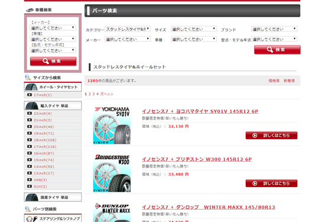Open the ホイール・タイヤセット sidebar category
Screen dimensions: 325x222
53,87
